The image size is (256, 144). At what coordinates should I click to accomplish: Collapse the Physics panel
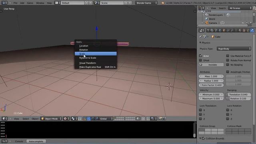(x=200, y=43)
